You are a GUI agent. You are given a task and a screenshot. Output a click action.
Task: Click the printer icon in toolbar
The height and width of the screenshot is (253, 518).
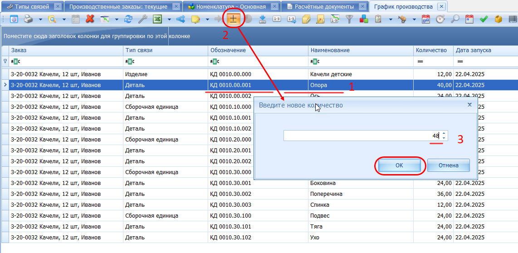coord(28,19)
